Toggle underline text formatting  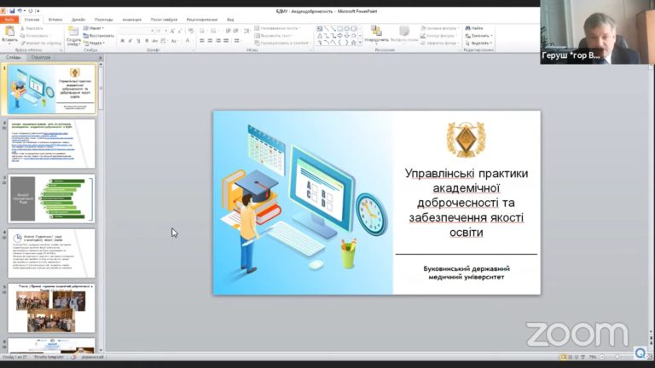(x=137, y=40)
